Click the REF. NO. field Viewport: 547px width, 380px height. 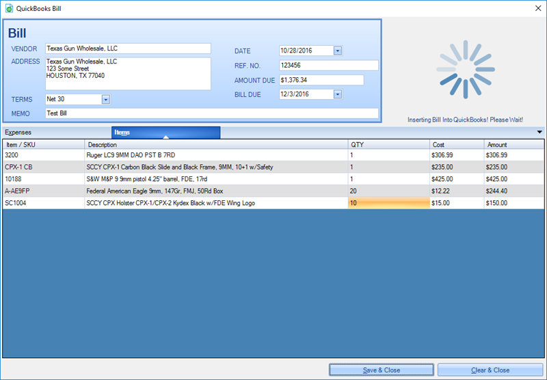(329, 65)
